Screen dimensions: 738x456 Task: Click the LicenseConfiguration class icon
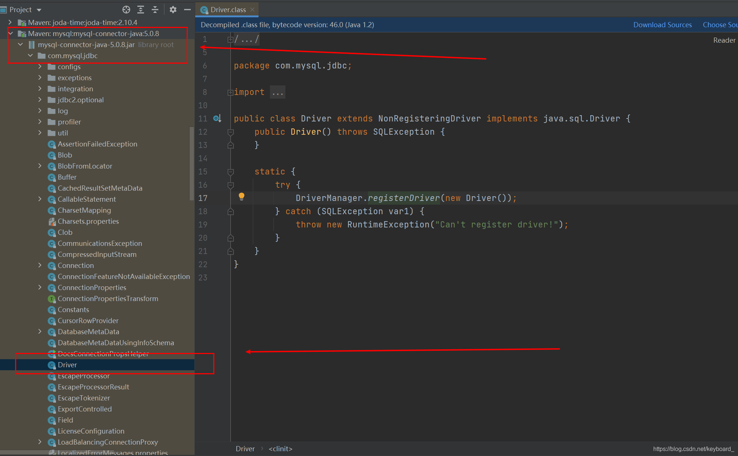(x=52, y=431)
